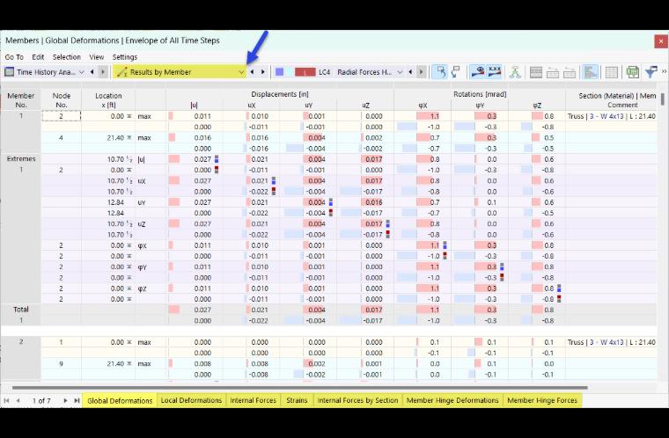
Task: Click the blue color swatch before LC4
Action: [279, 72]
